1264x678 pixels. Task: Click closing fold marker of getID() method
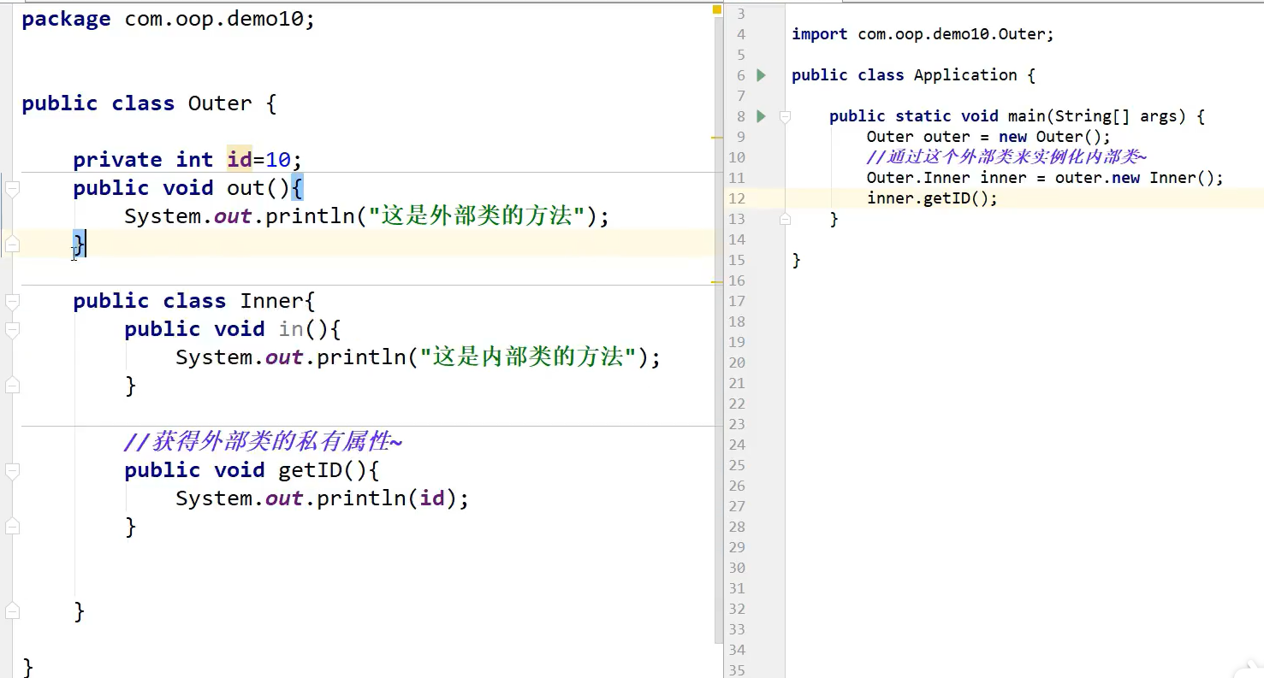12,527
